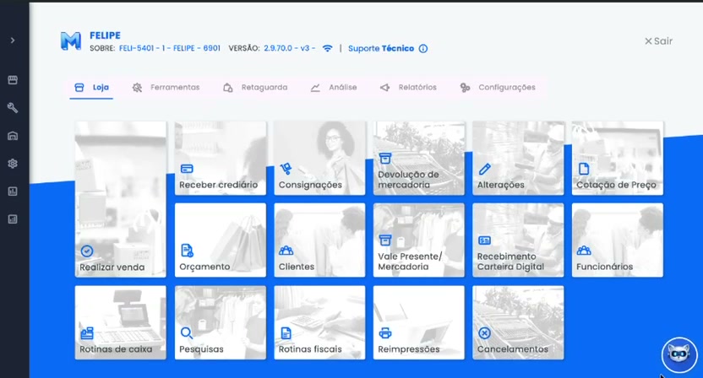Open the Retaguarda tab
Viewport: 703px width, 378px height.
(255, 88)
